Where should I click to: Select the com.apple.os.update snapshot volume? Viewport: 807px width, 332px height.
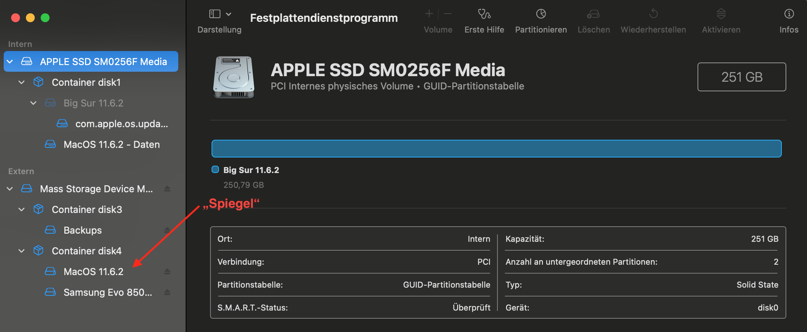pos(121,124)
